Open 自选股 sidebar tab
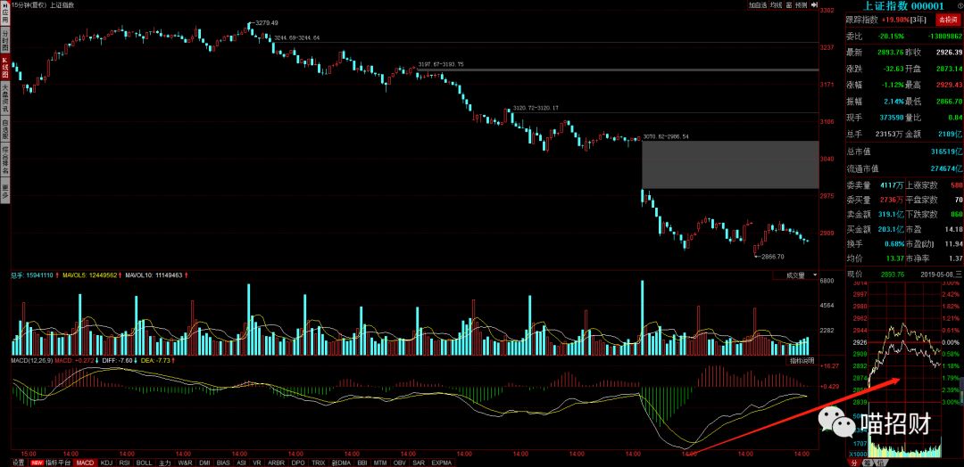Viewport: 964px width, 467px height. click(x=4, y=131)
